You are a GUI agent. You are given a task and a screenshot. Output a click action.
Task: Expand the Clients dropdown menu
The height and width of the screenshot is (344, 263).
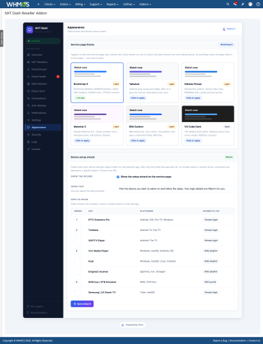[50, 4]
